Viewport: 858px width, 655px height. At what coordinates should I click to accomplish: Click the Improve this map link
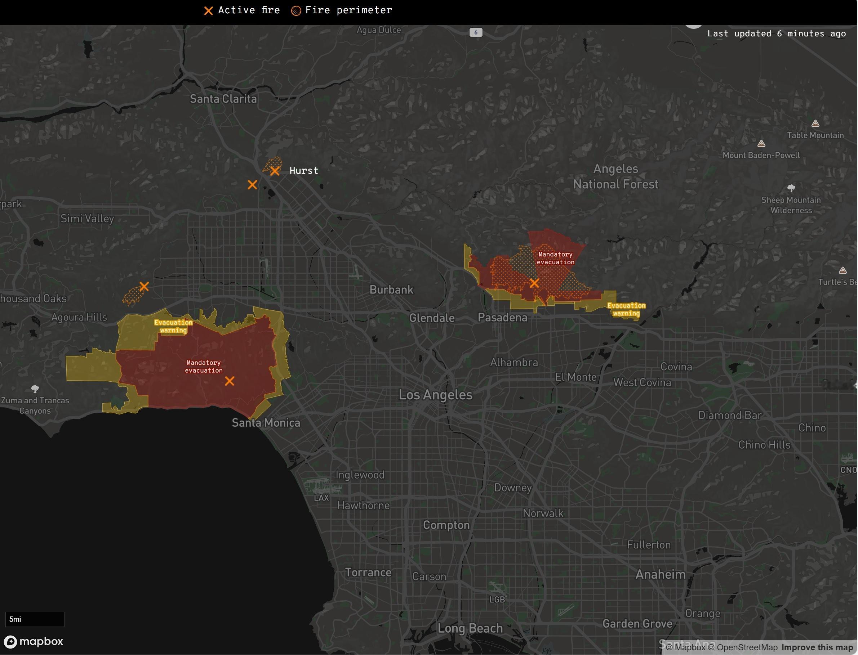click(817, 647)
